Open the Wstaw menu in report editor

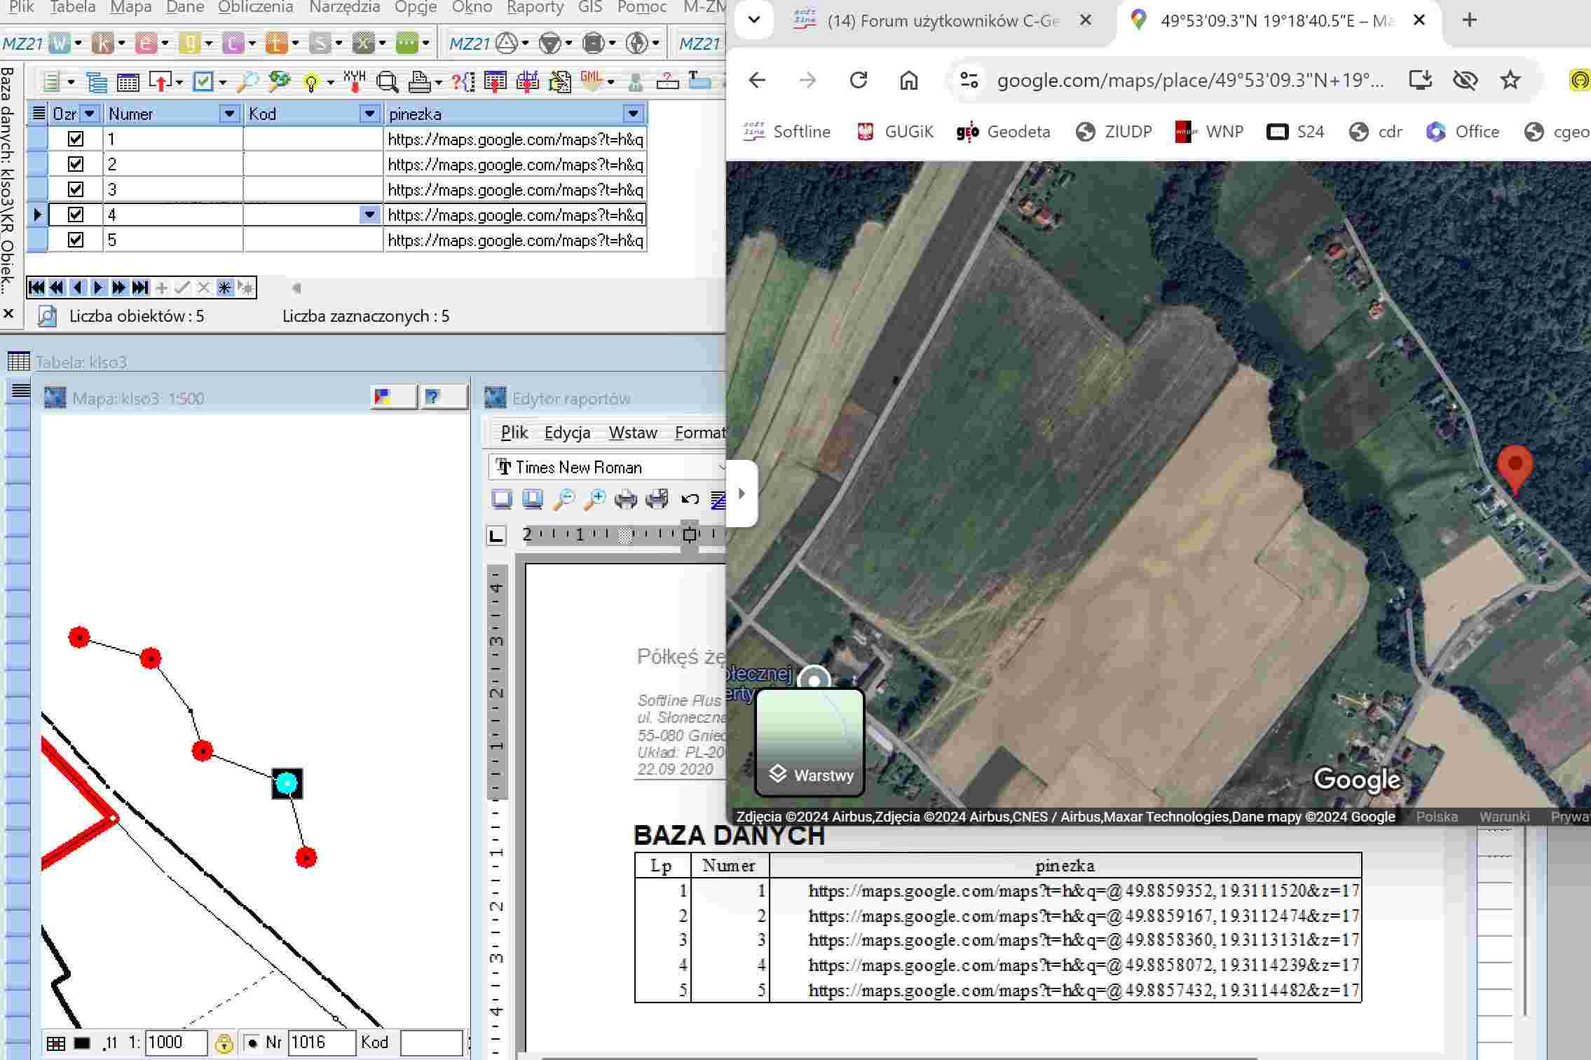click(633, 433)
